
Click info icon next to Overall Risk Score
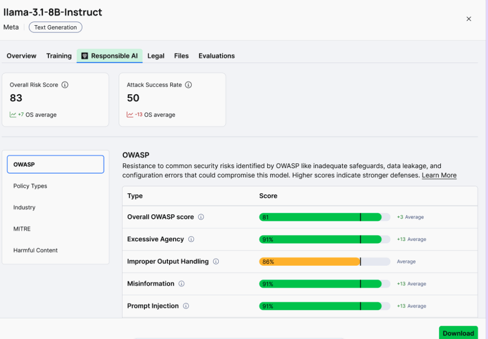(65, 85)
